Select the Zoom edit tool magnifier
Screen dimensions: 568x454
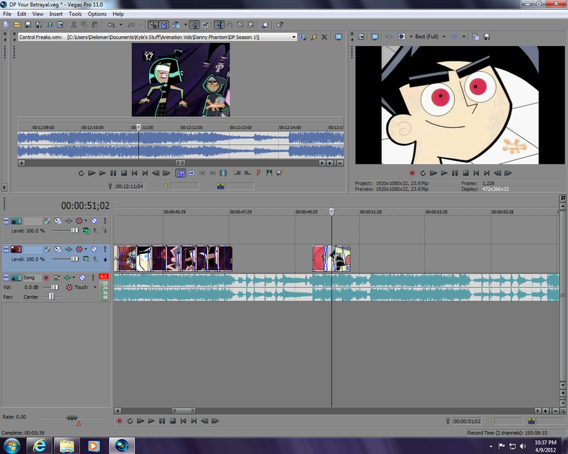(x=251, y=25)
